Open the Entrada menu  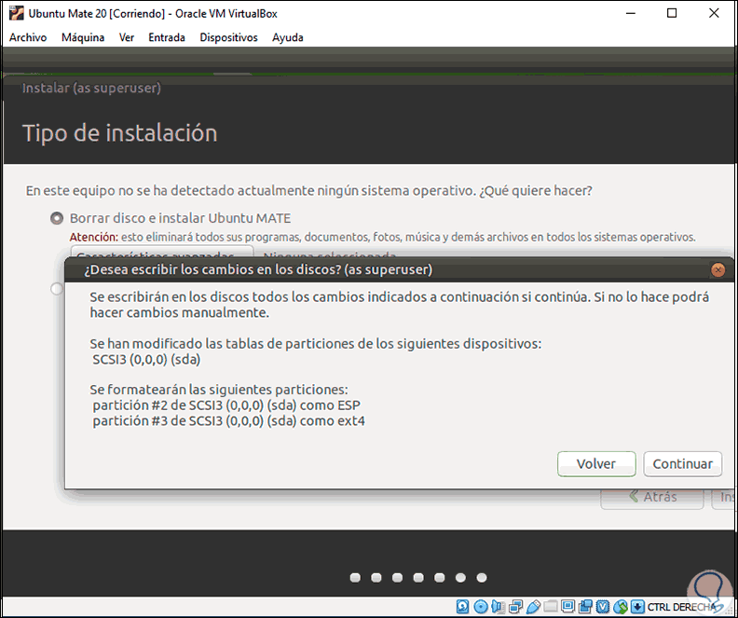click(x=167, y=37)
